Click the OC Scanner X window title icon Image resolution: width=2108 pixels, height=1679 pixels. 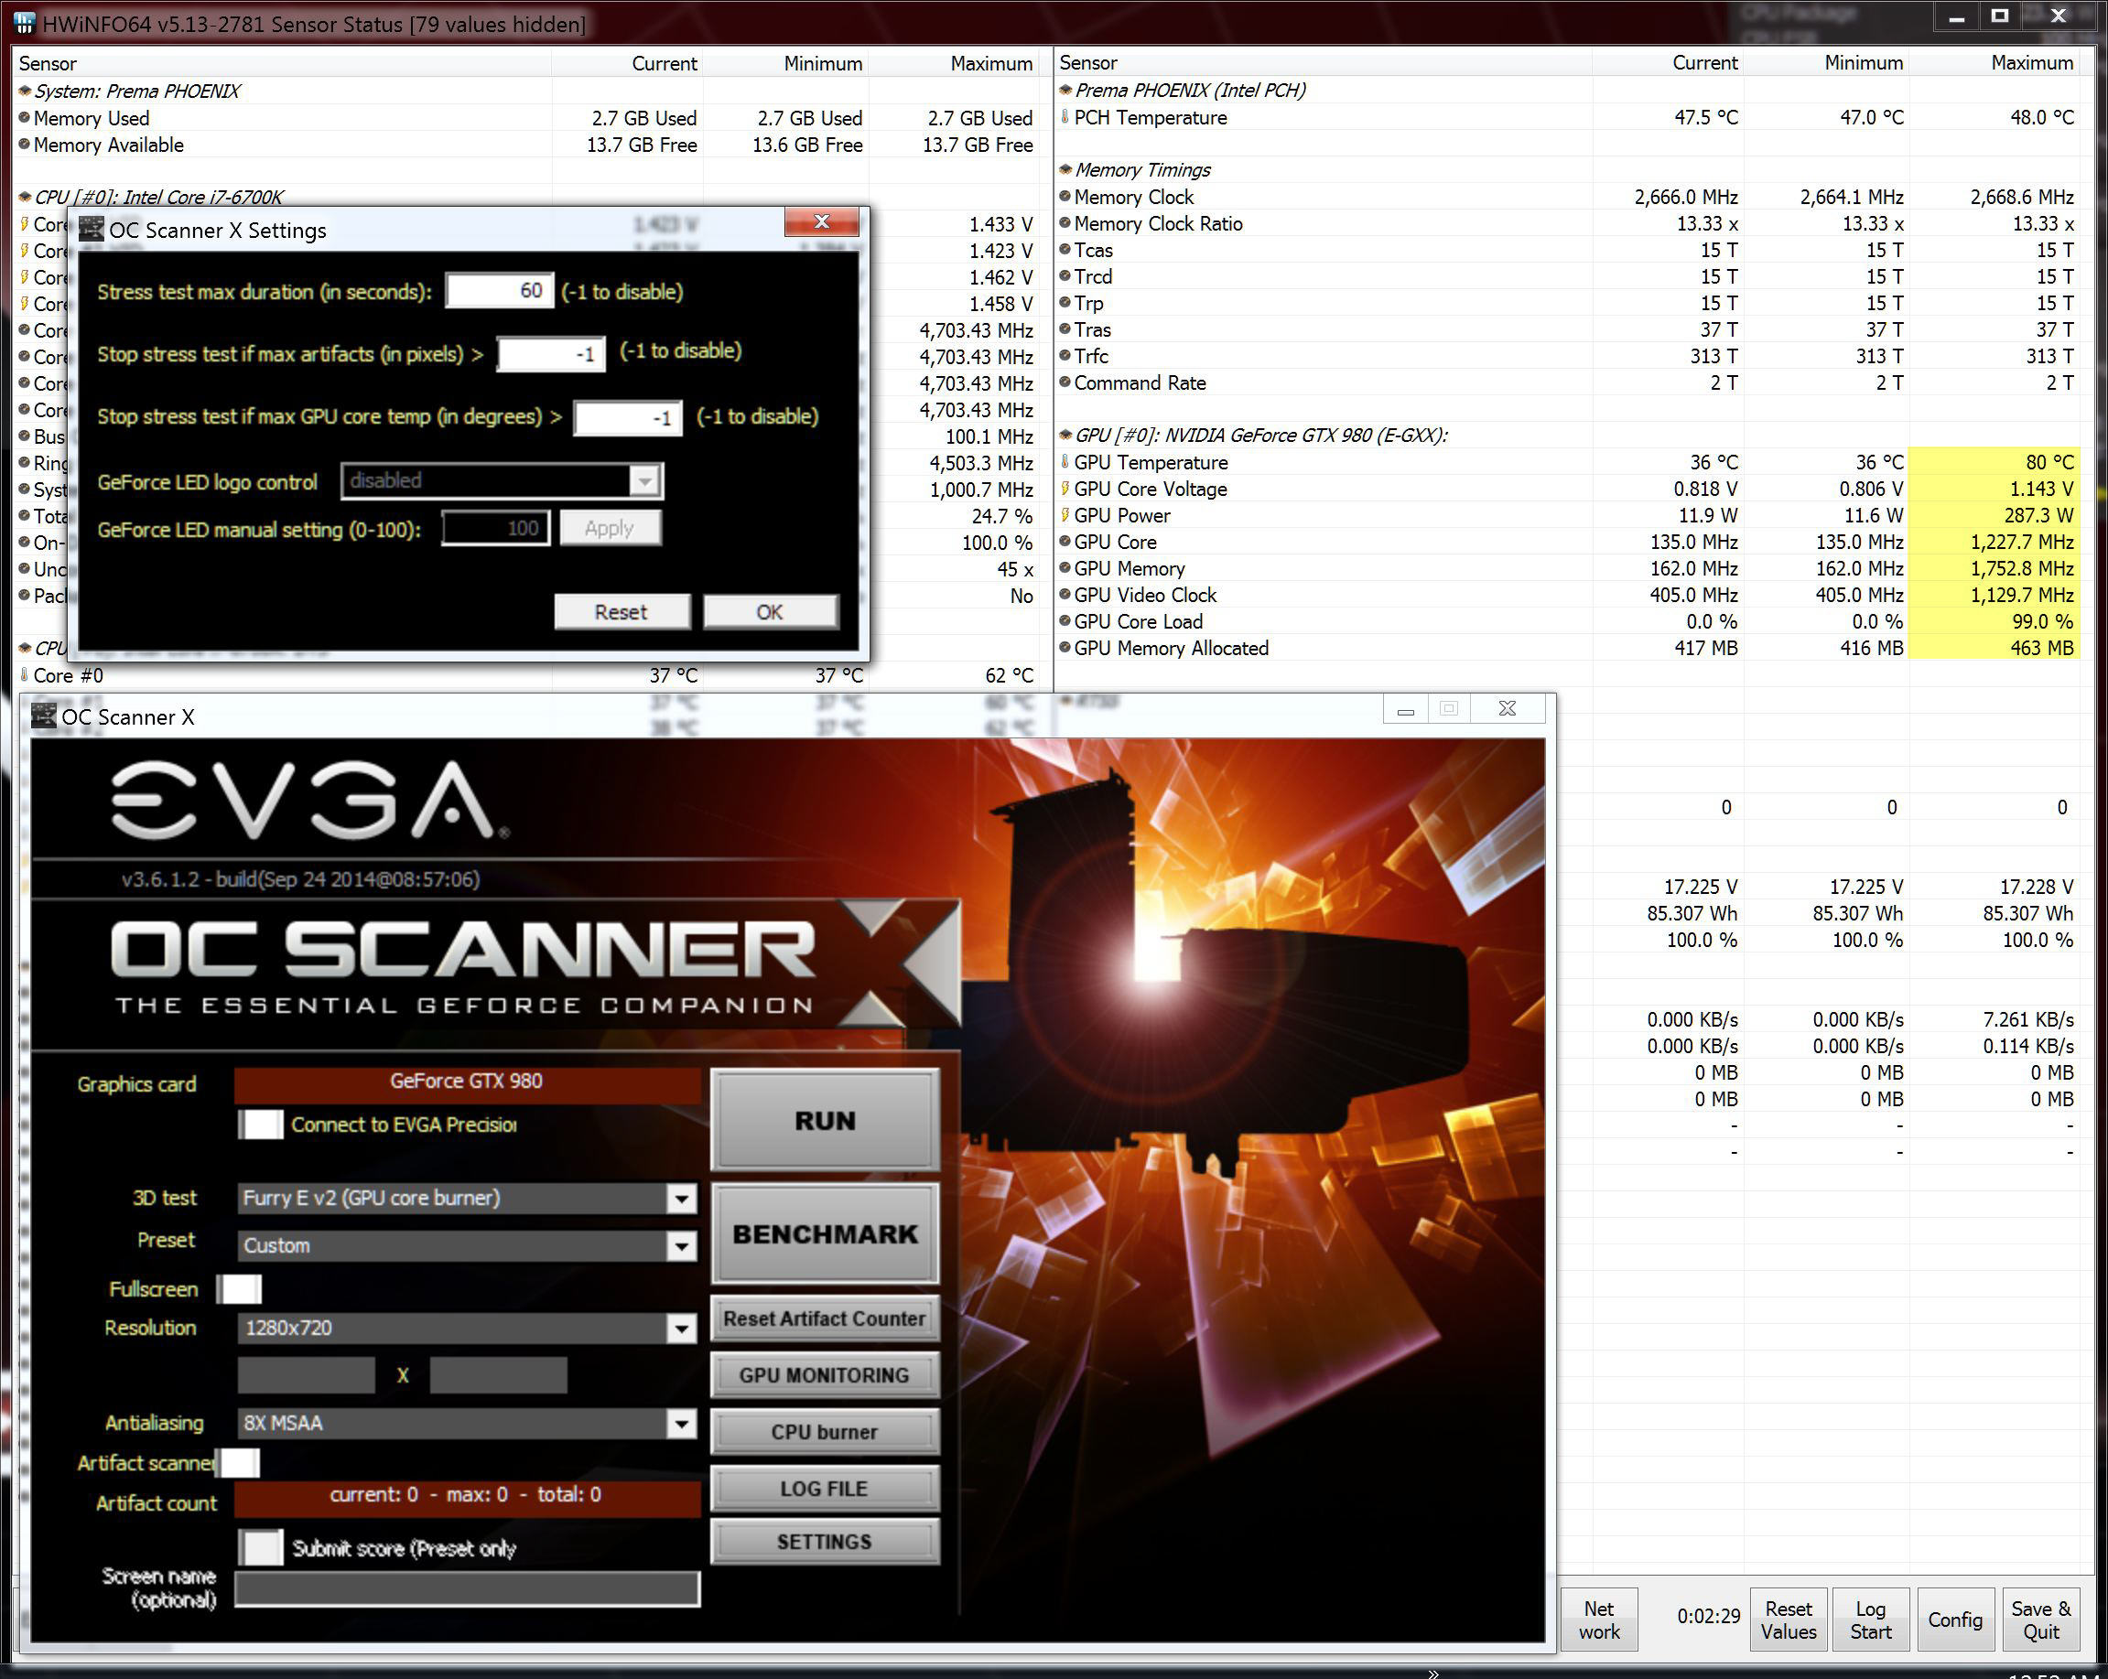coord(43,716)
